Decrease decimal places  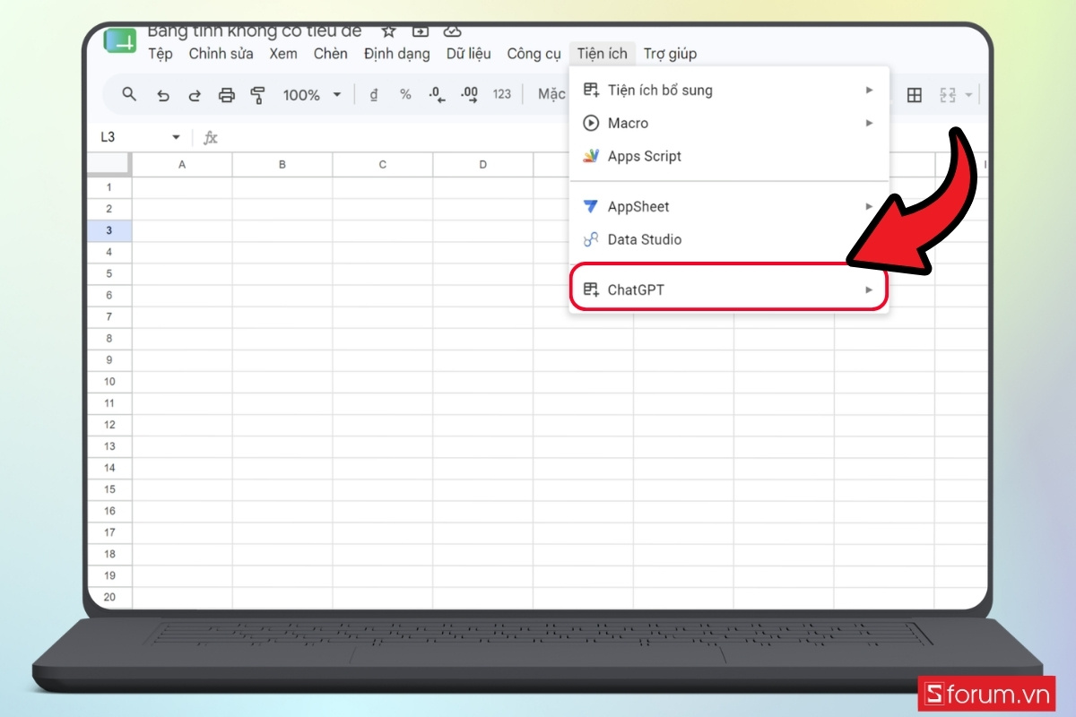437,94
